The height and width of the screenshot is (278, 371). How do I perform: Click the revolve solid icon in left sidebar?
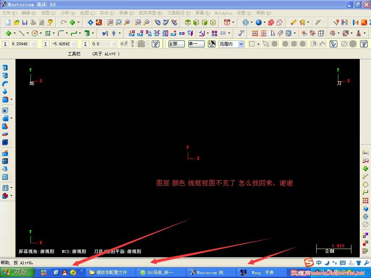tap(5, 76)
